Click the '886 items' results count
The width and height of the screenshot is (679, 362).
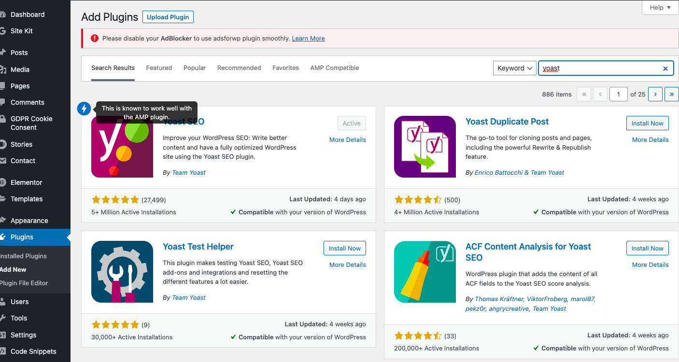click(x=557, y=95)
